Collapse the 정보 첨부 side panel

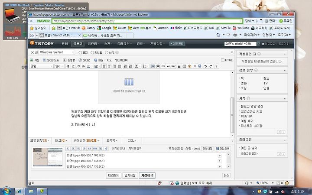click(285, 71)
